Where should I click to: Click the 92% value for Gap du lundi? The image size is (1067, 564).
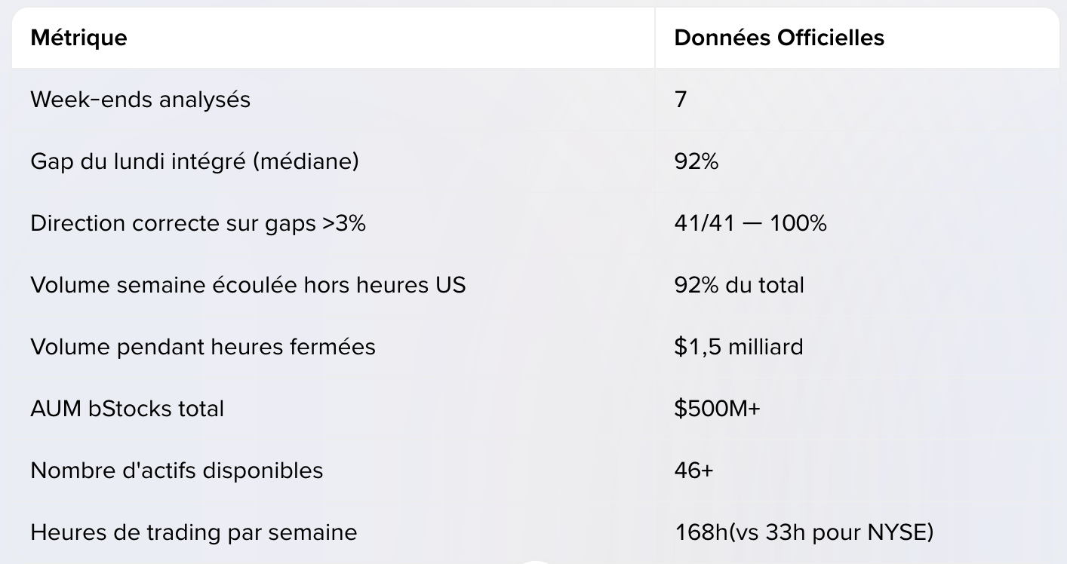point(696,161)
